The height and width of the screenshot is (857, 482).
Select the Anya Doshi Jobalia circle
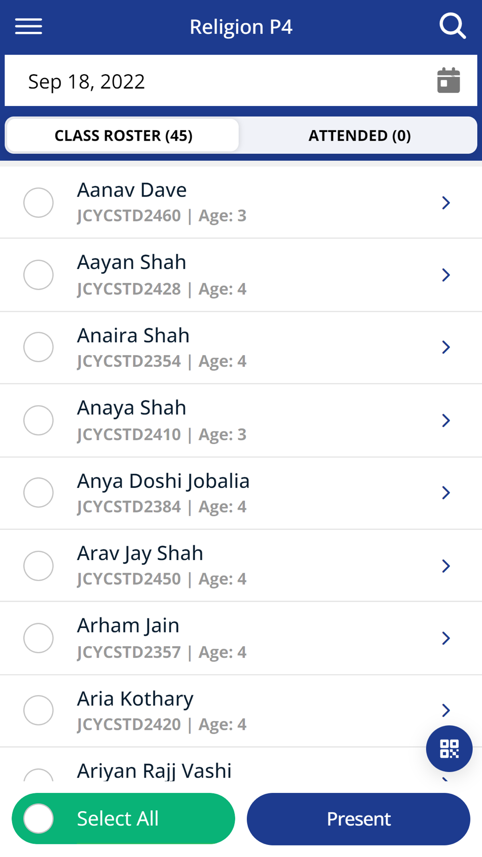tap(39, 493)
